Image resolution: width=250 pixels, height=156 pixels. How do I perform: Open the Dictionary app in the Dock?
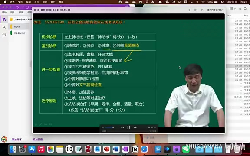coord(158,149)
